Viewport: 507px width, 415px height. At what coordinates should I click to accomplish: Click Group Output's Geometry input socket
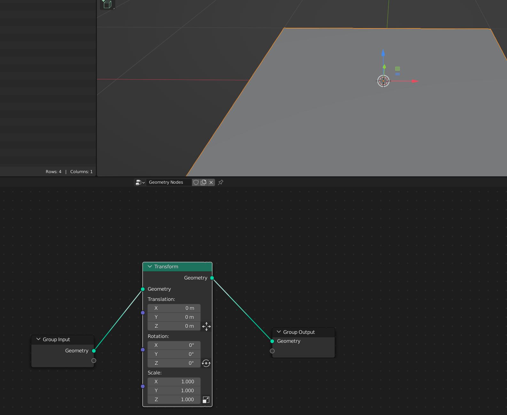(272, 341)
